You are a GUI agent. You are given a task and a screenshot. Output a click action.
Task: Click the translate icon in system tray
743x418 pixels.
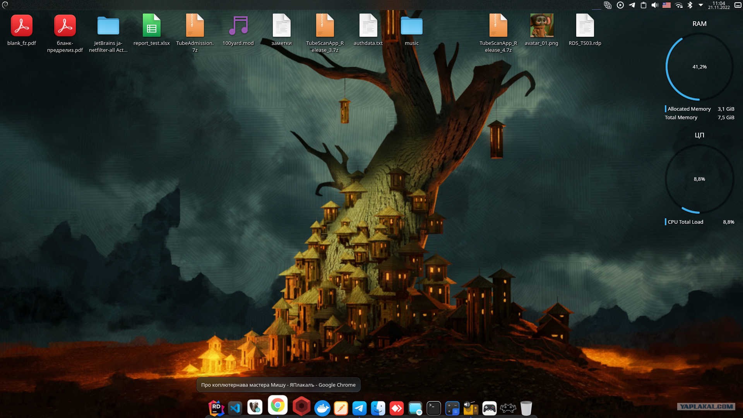tap(608, 5)
